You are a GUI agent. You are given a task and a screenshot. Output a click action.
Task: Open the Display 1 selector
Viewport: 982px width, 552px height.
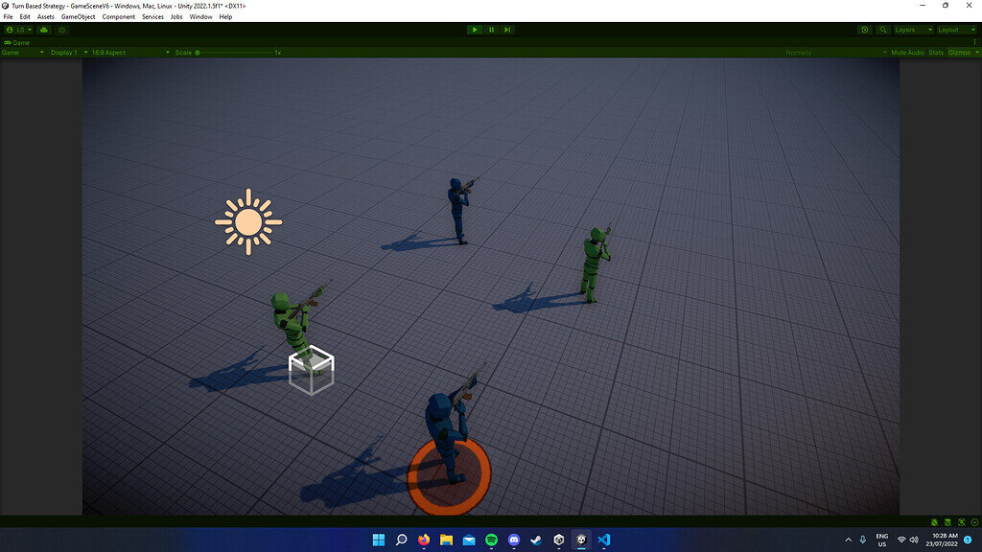[x=65, y=52]
